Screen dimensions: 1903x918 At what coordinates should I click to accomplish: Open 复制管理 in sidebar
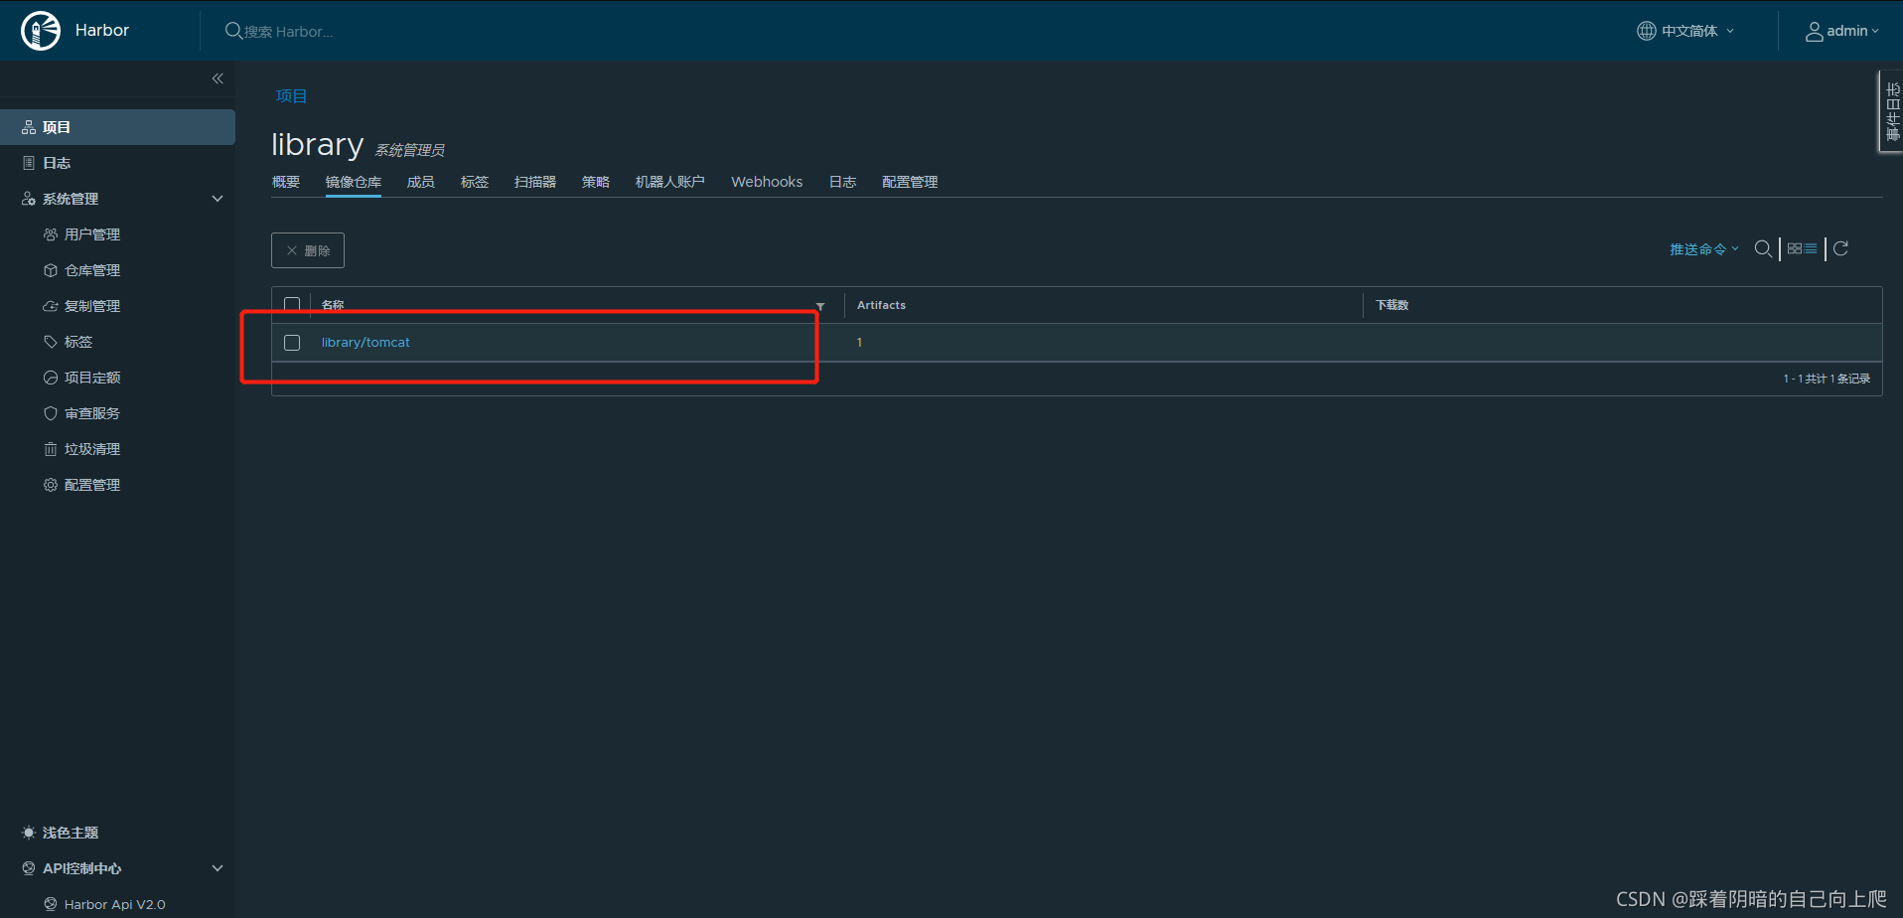pos(92,306)
